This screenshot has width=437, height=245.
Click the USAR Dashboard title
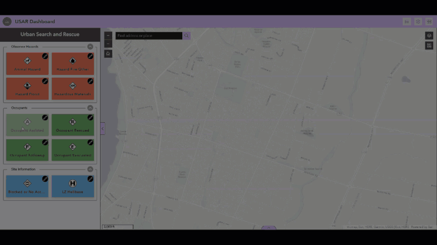tap(35, 21)
